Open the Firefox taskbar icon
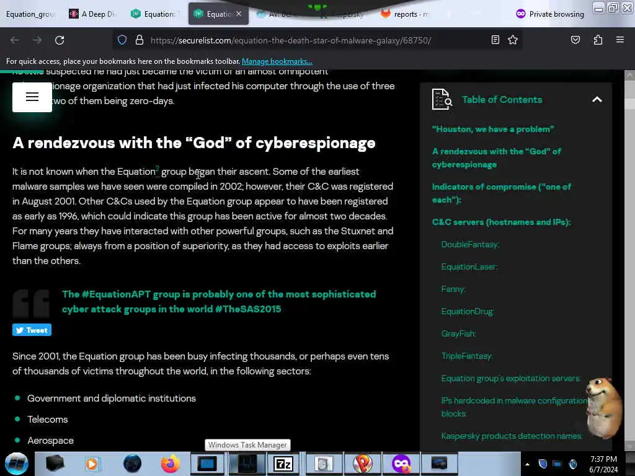The image size is (635, 476). pyautogui.click(x=171, y=464)
